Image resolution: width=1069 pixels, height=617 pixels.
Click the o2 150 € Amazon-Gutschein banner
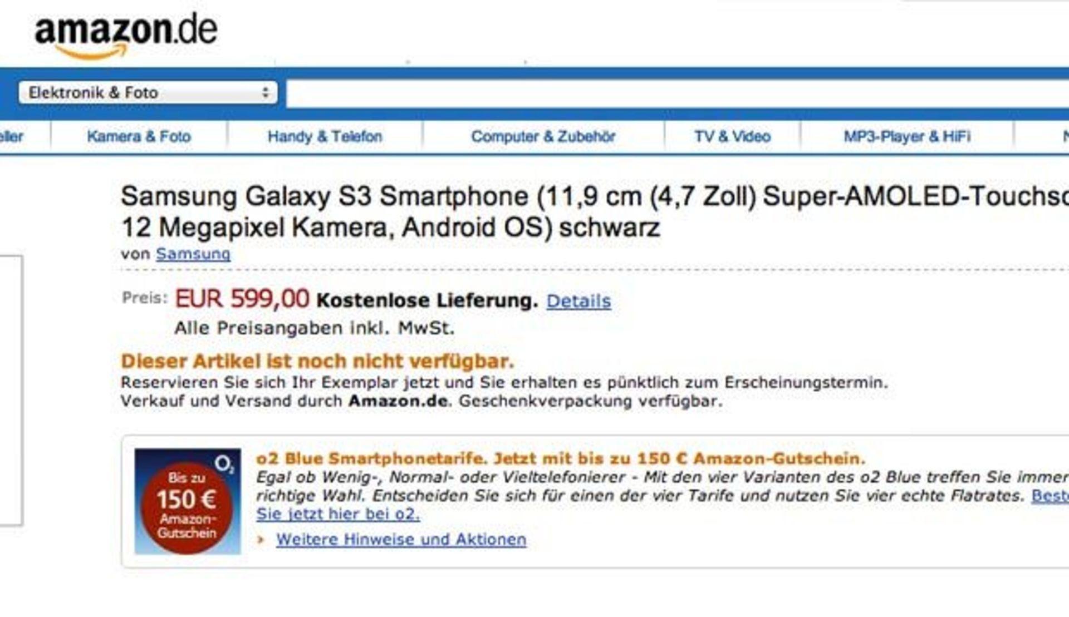[188, 501]
